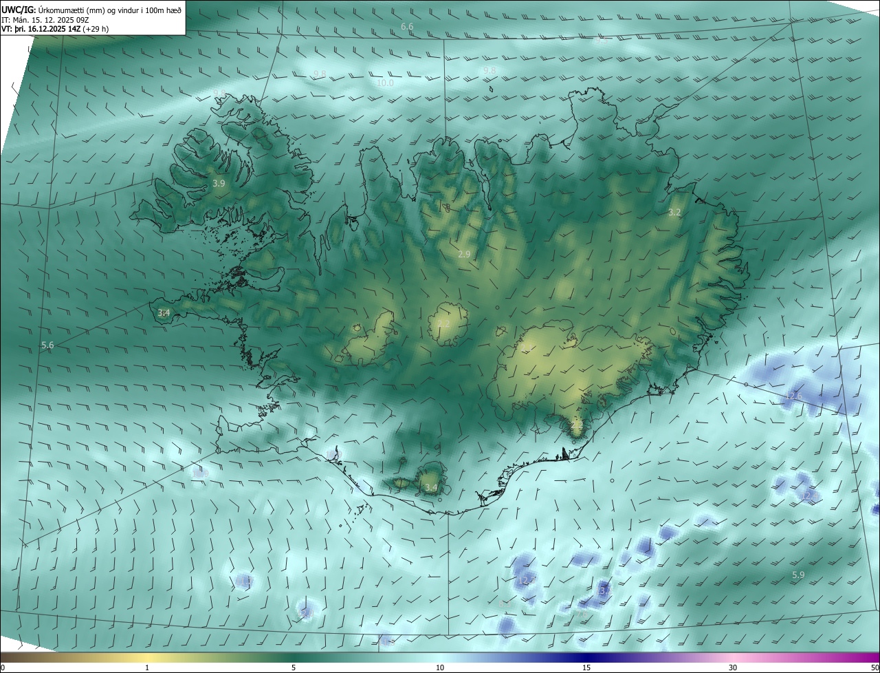The image size is (880, 673).
Task: Click the legend tick labeled 15
Action: coord(586,668)
